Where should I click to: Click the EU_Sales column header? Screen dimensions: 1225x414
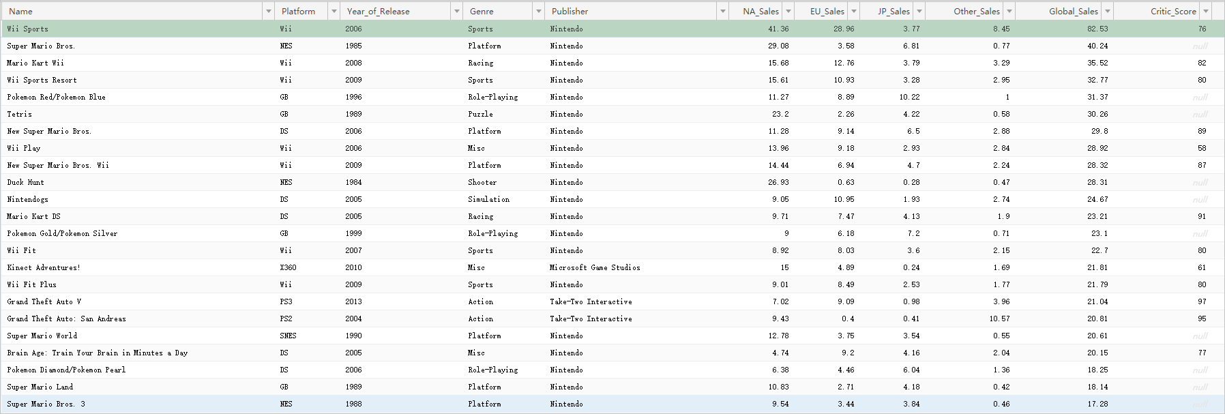pyautogui.click(x=827, y=11)
